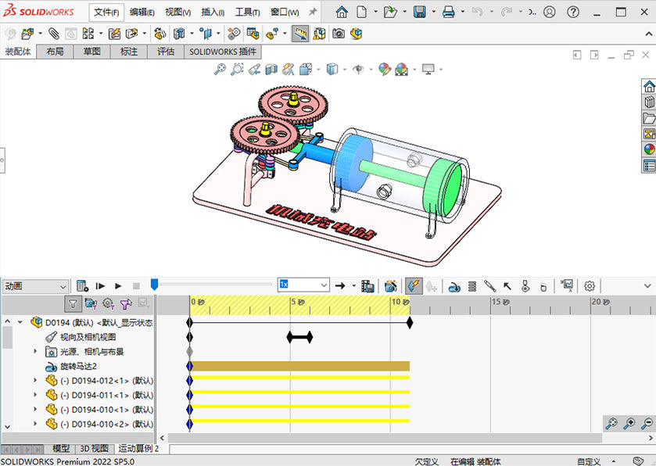
Task: Open Motion Study Properties gear
Action: click(590, 286)
